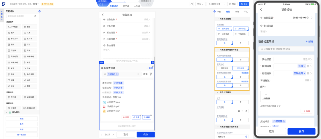
Task: Choose 弹窗新增 as 新增方式
Action: tap(225, 68)
